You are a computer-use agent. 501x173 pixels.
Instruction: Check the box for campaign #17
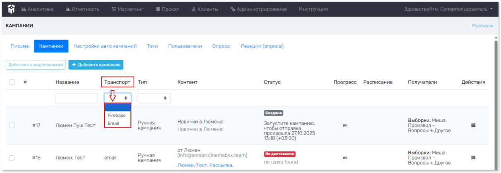(12, 126)
